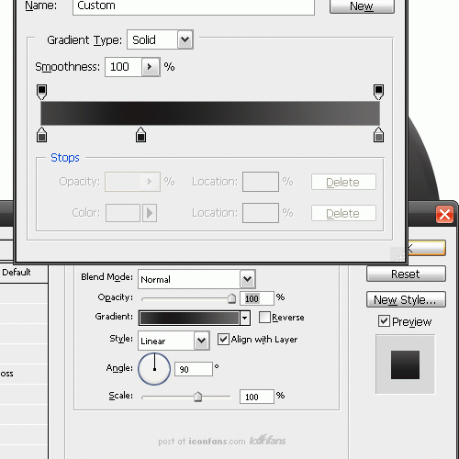The image size is (459, 459).
Task: Click the Smoothness arrow stepper button
Action: 150,67
